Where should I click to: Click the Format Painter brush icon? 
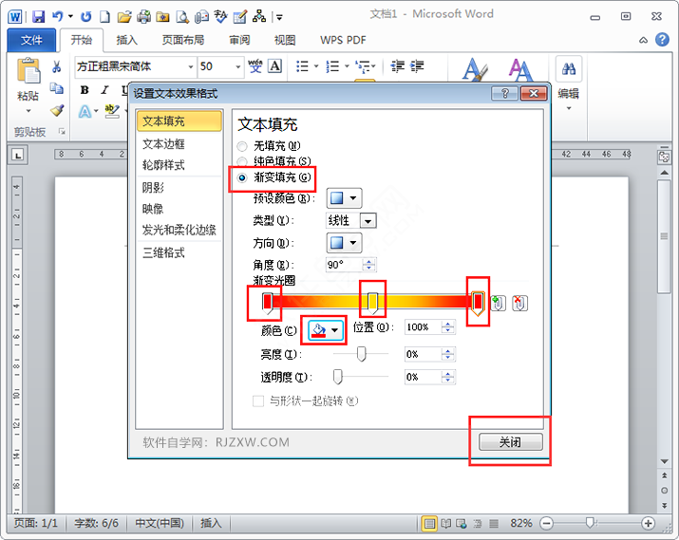tap(57, 111)
